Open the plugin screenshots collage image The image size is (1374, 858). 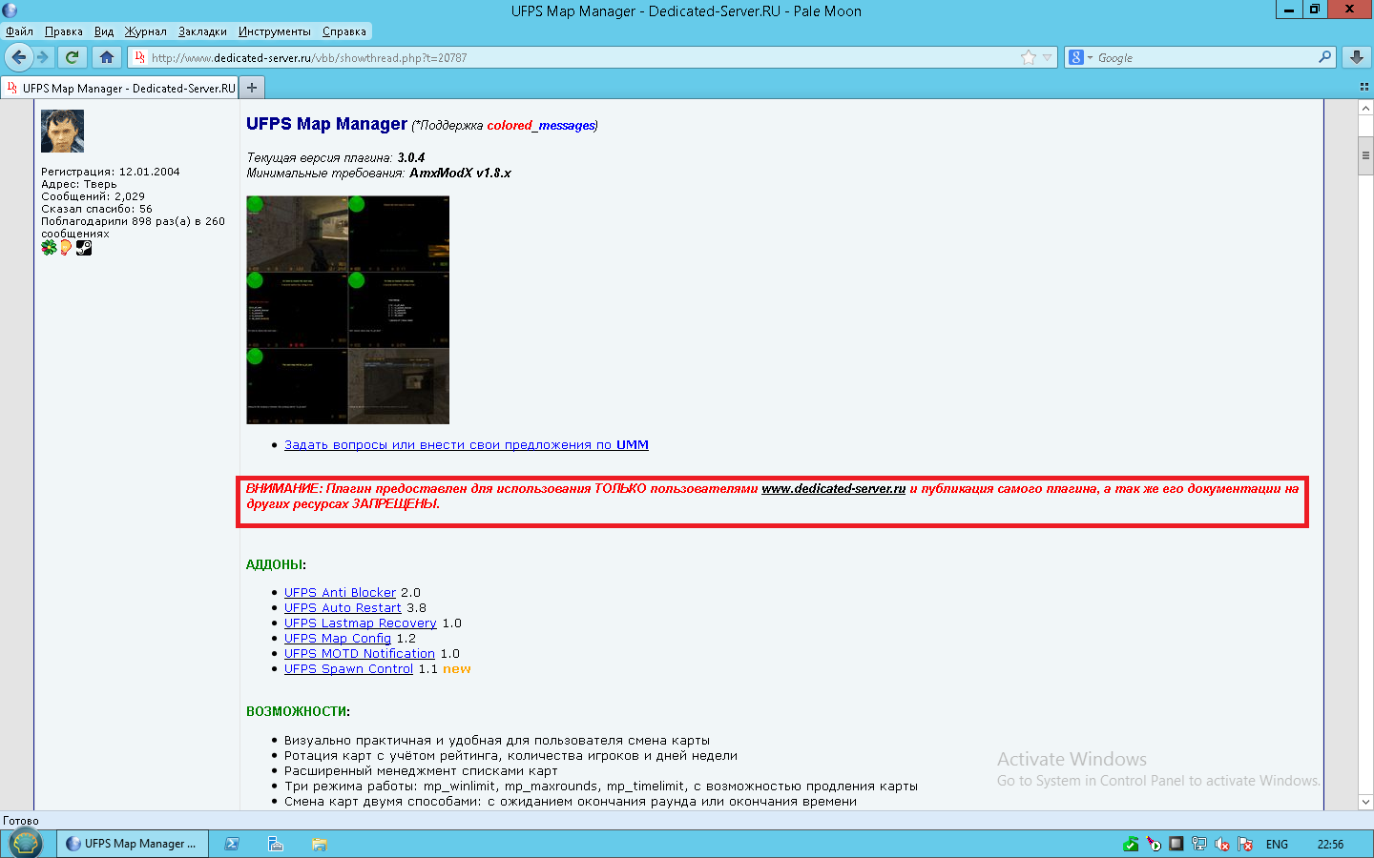click(x=347, y=310)
